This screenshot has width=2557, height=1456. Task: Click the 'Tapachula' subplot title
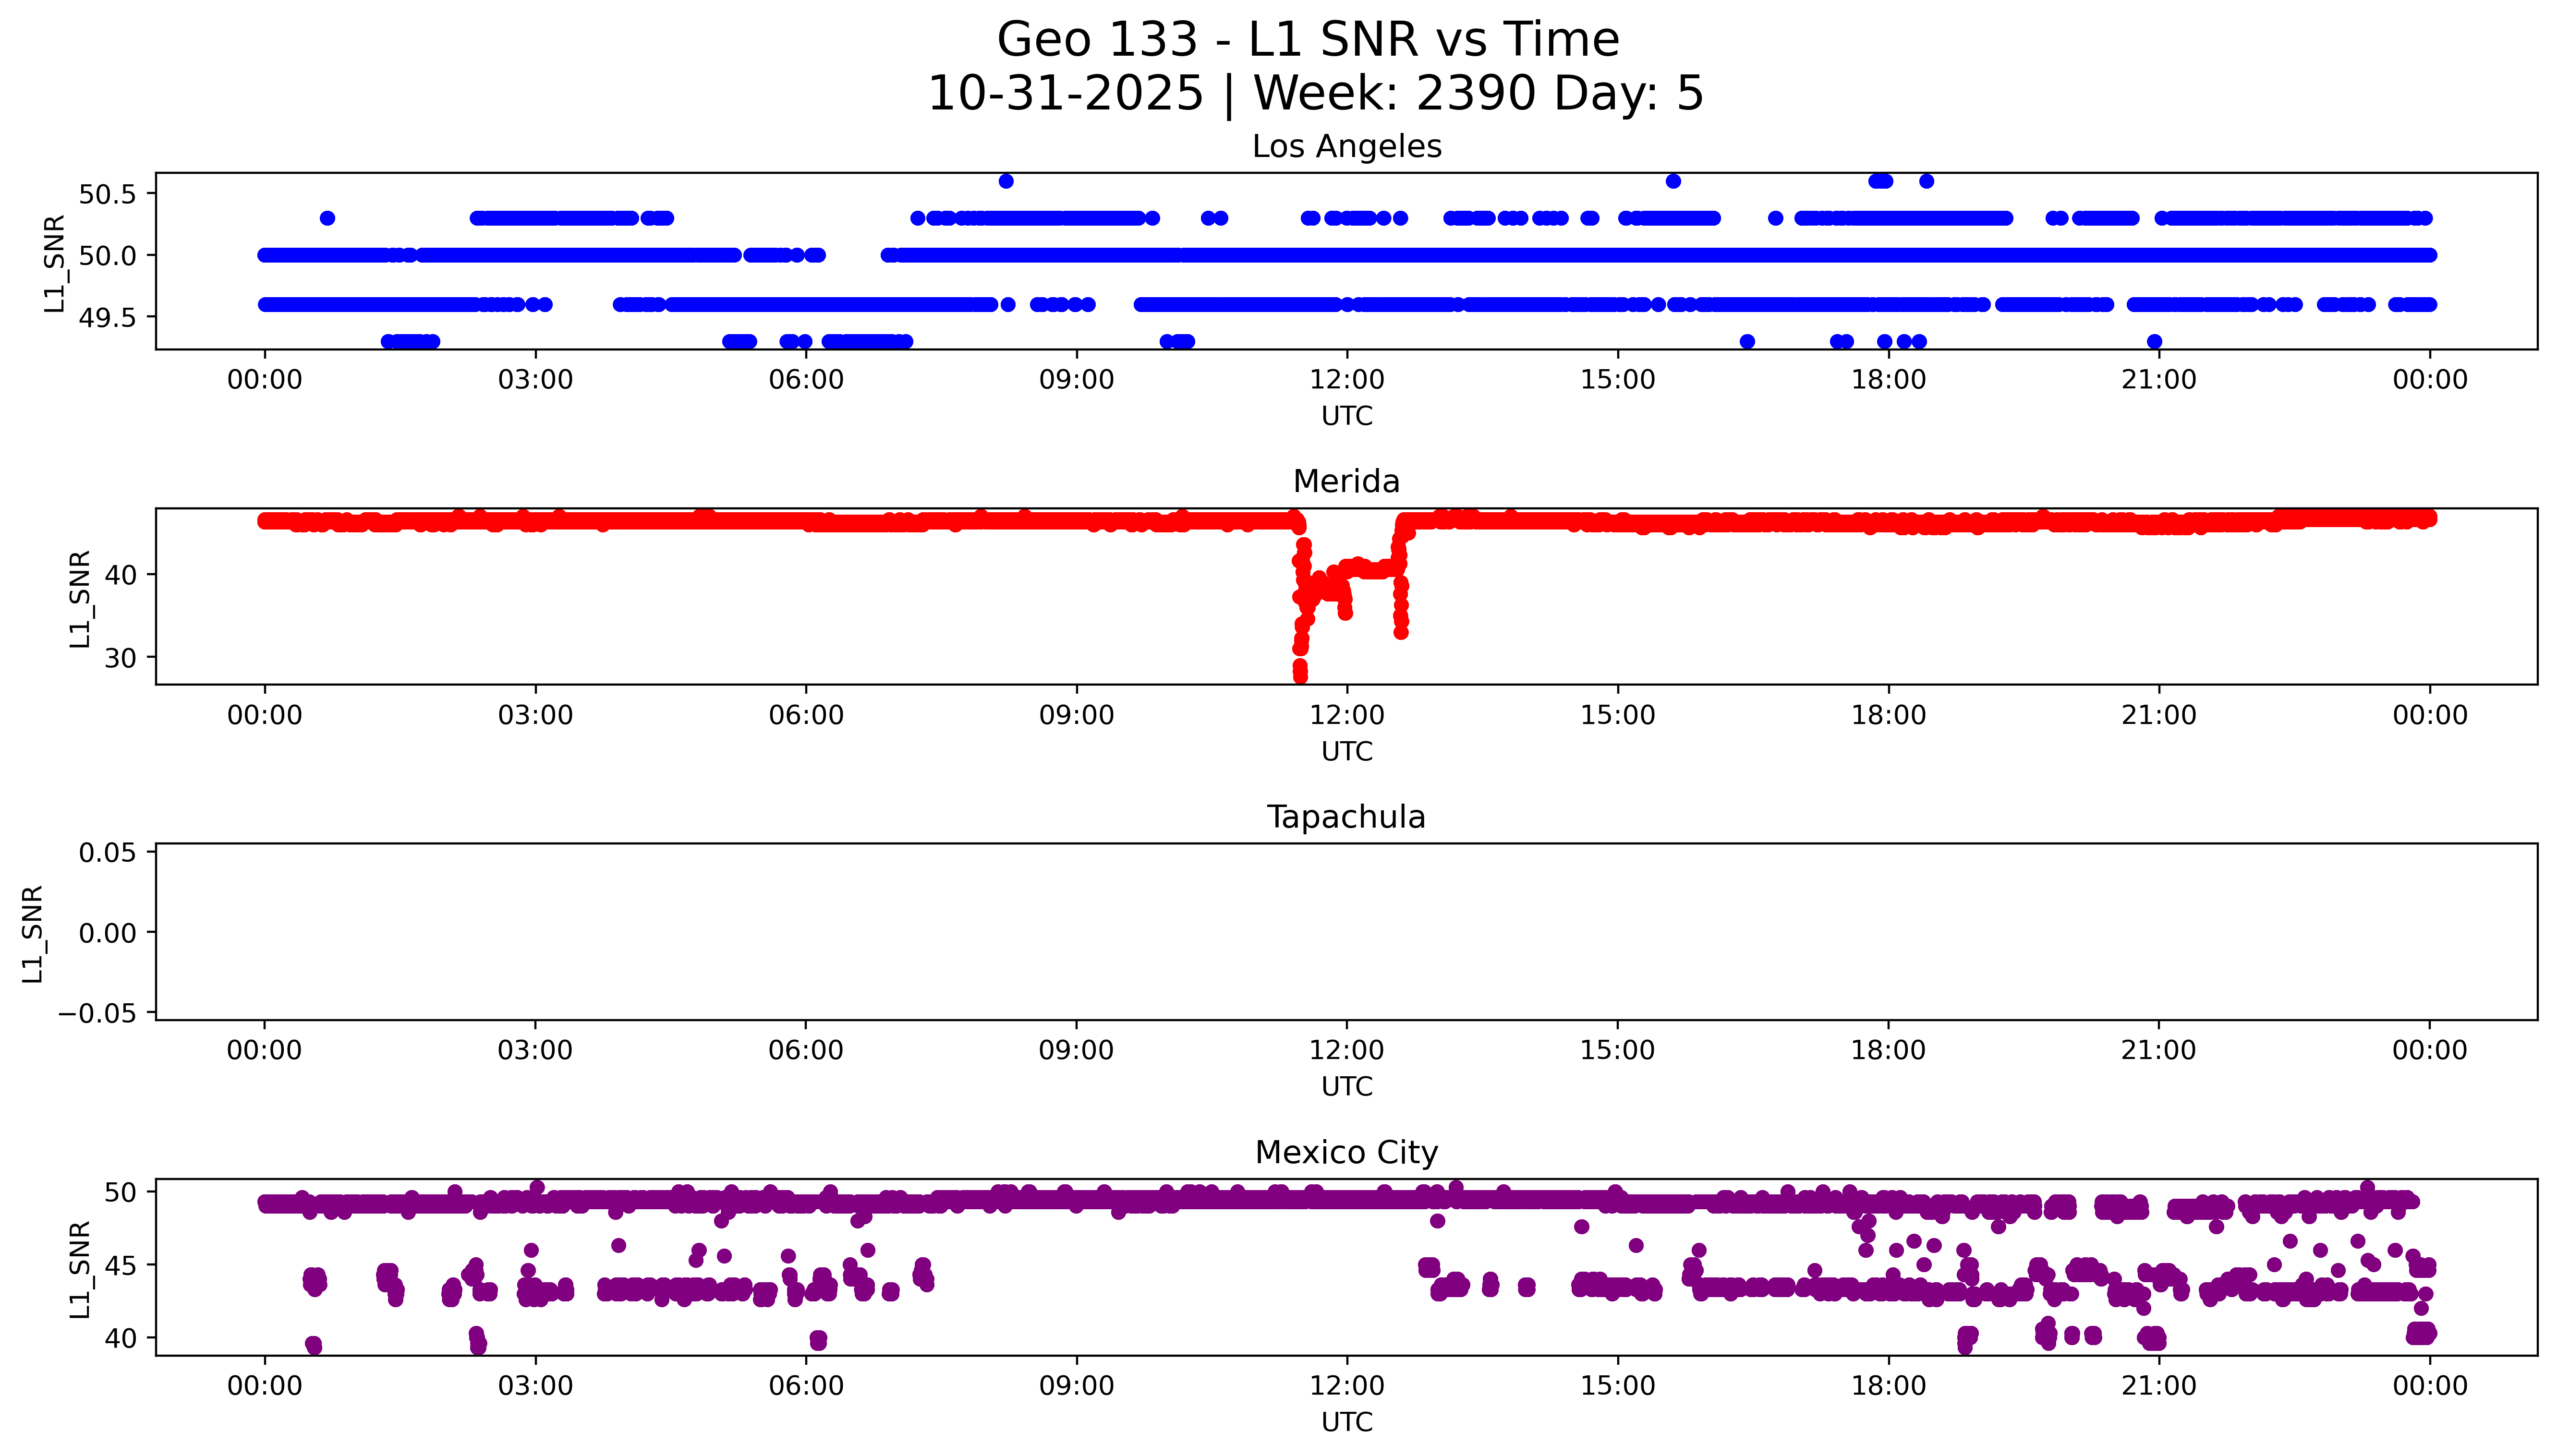1346,817
